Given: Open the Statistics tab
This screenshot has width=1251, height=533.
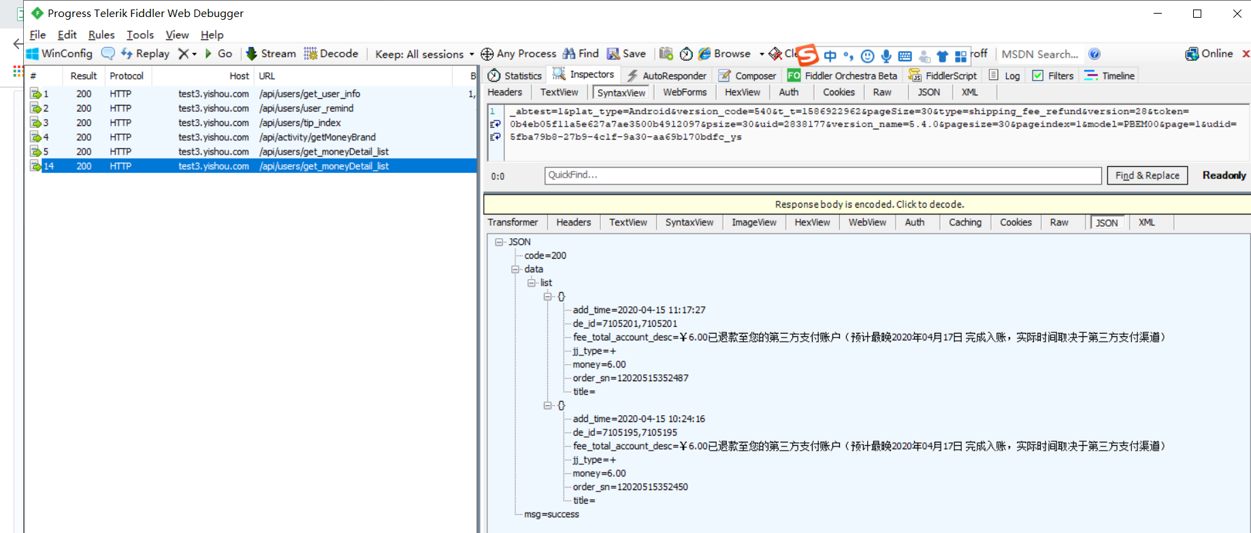Looking at the screenshot, I should (515, 76).
